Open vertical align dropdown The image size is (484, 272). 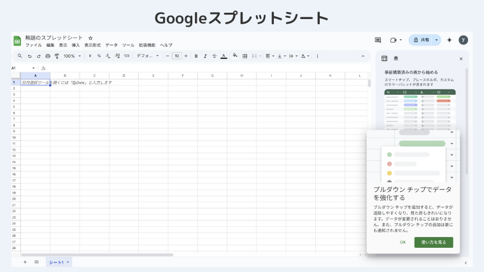tap(281, 56)
